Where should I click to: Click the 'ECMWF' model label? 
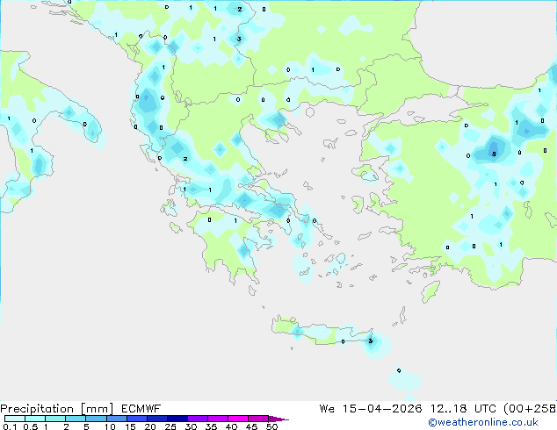pyautogui.click(x=141, y=409)
